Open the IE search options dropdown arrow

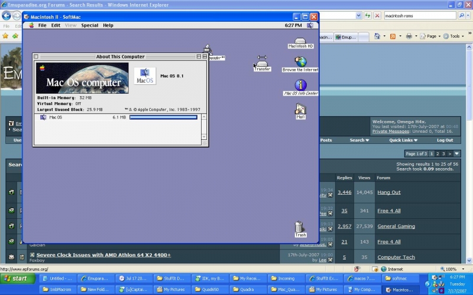point(468,16)
